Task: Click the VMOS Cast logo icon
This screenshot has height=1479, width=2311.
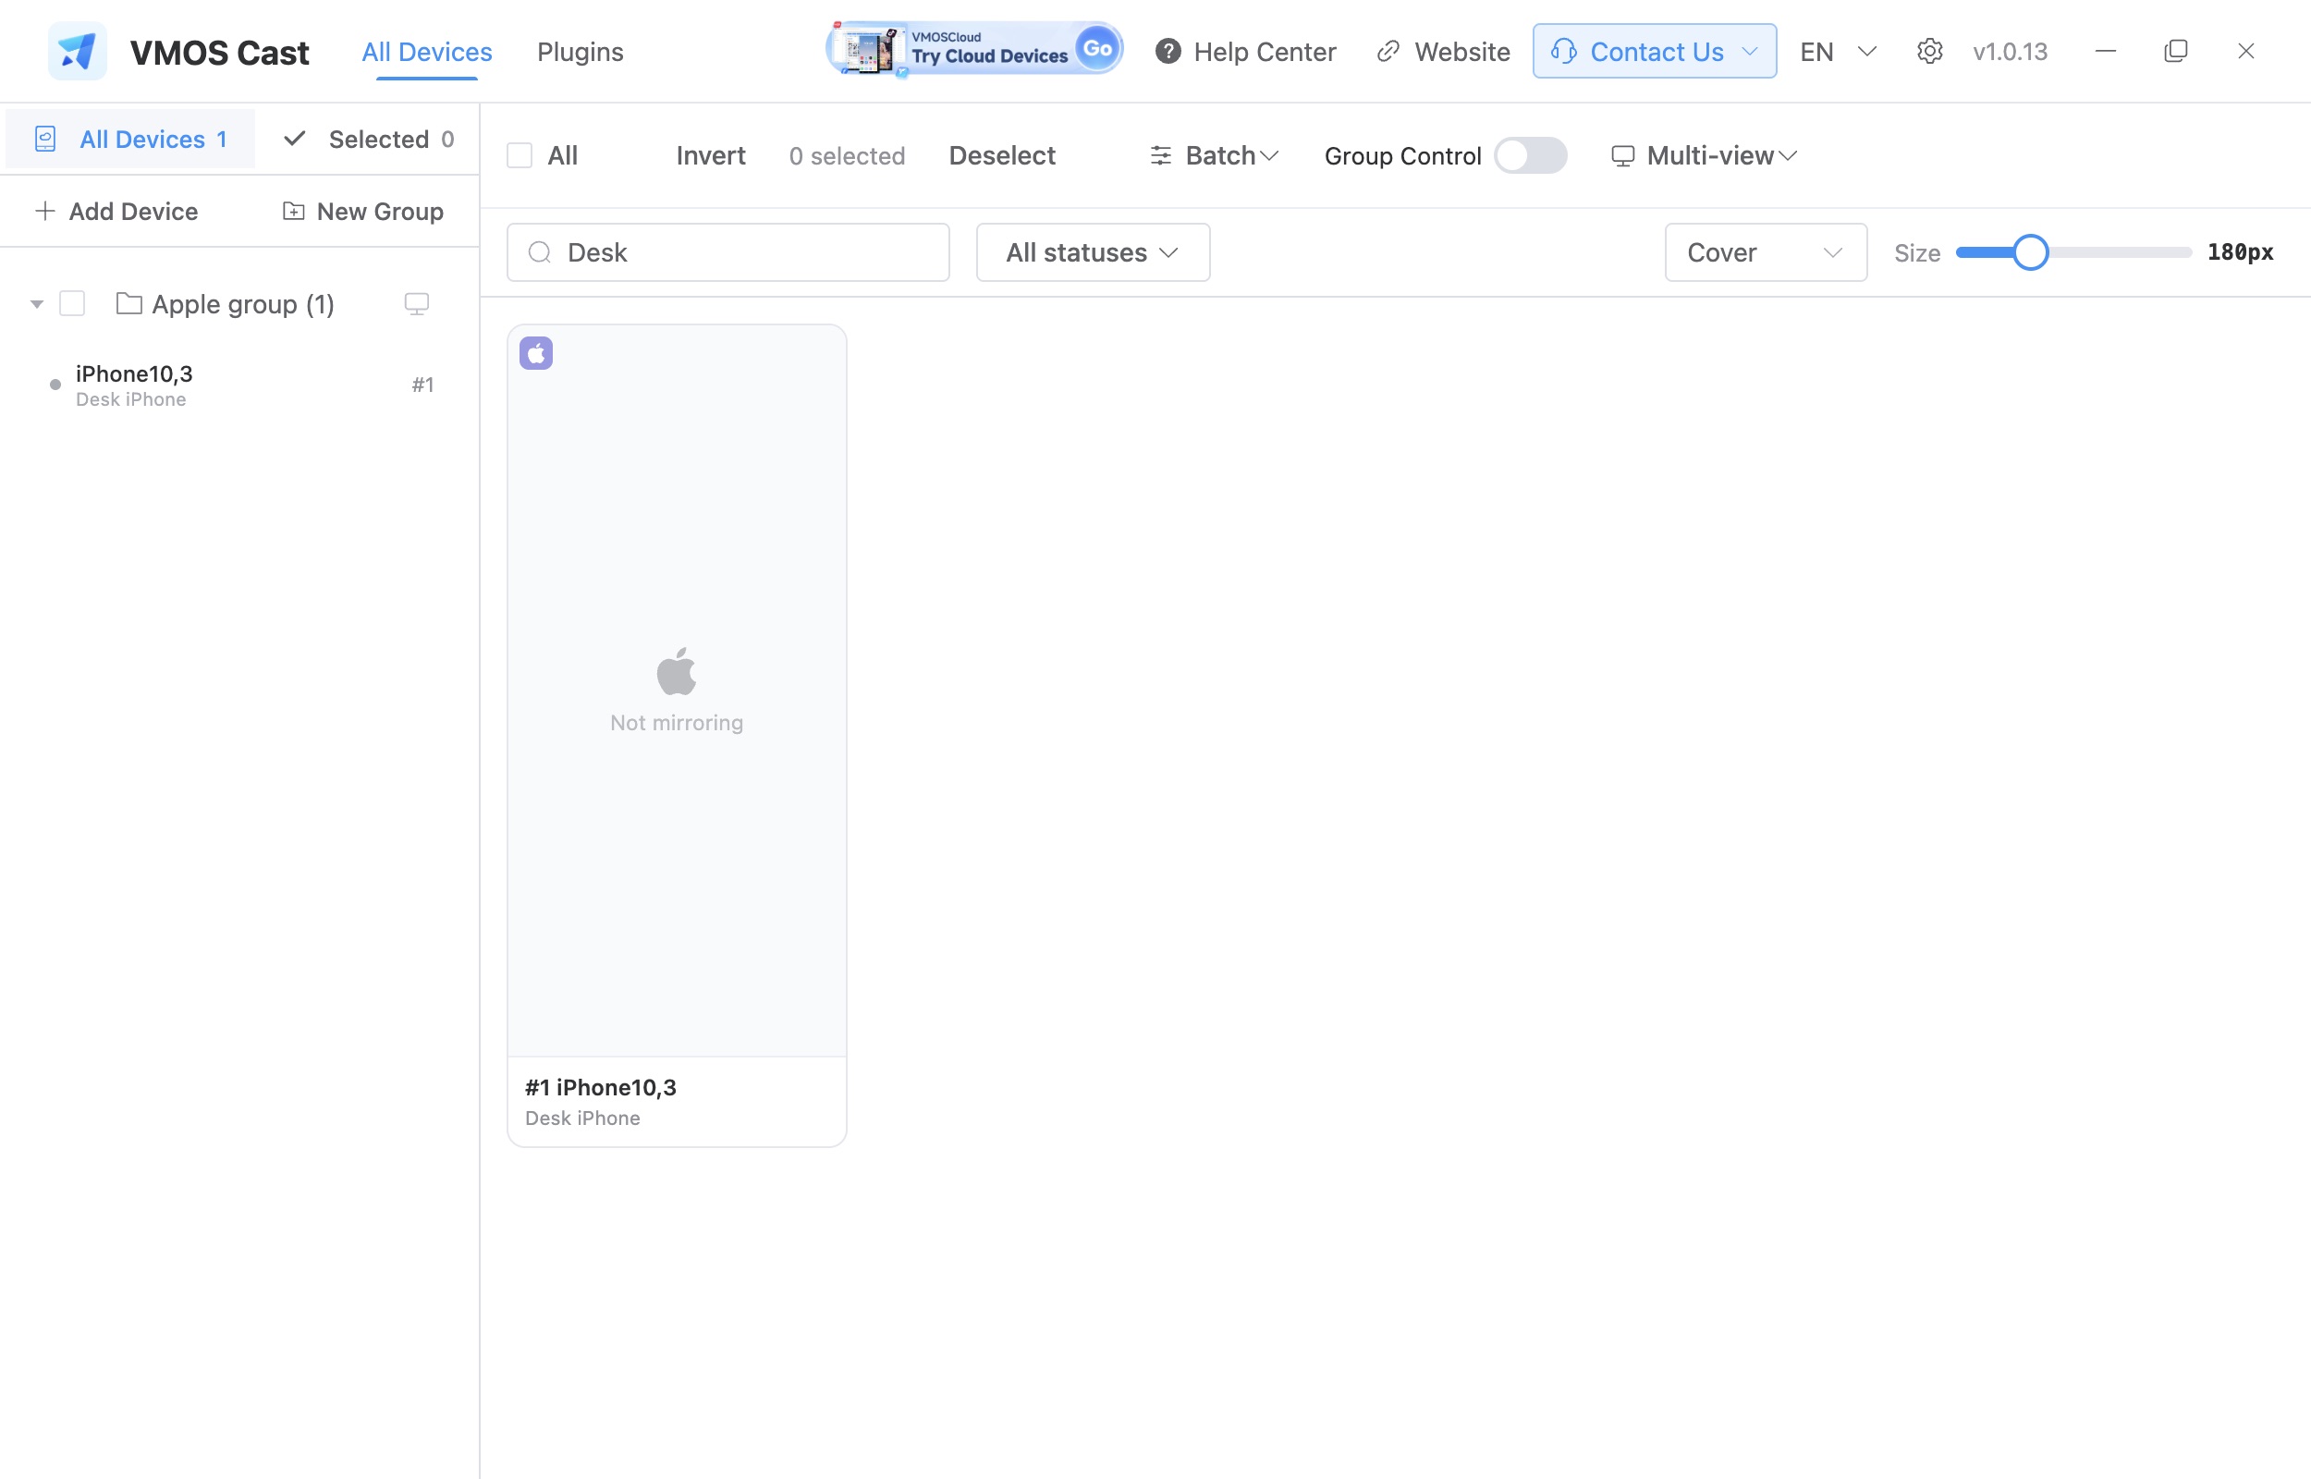Action: point(77,51)
